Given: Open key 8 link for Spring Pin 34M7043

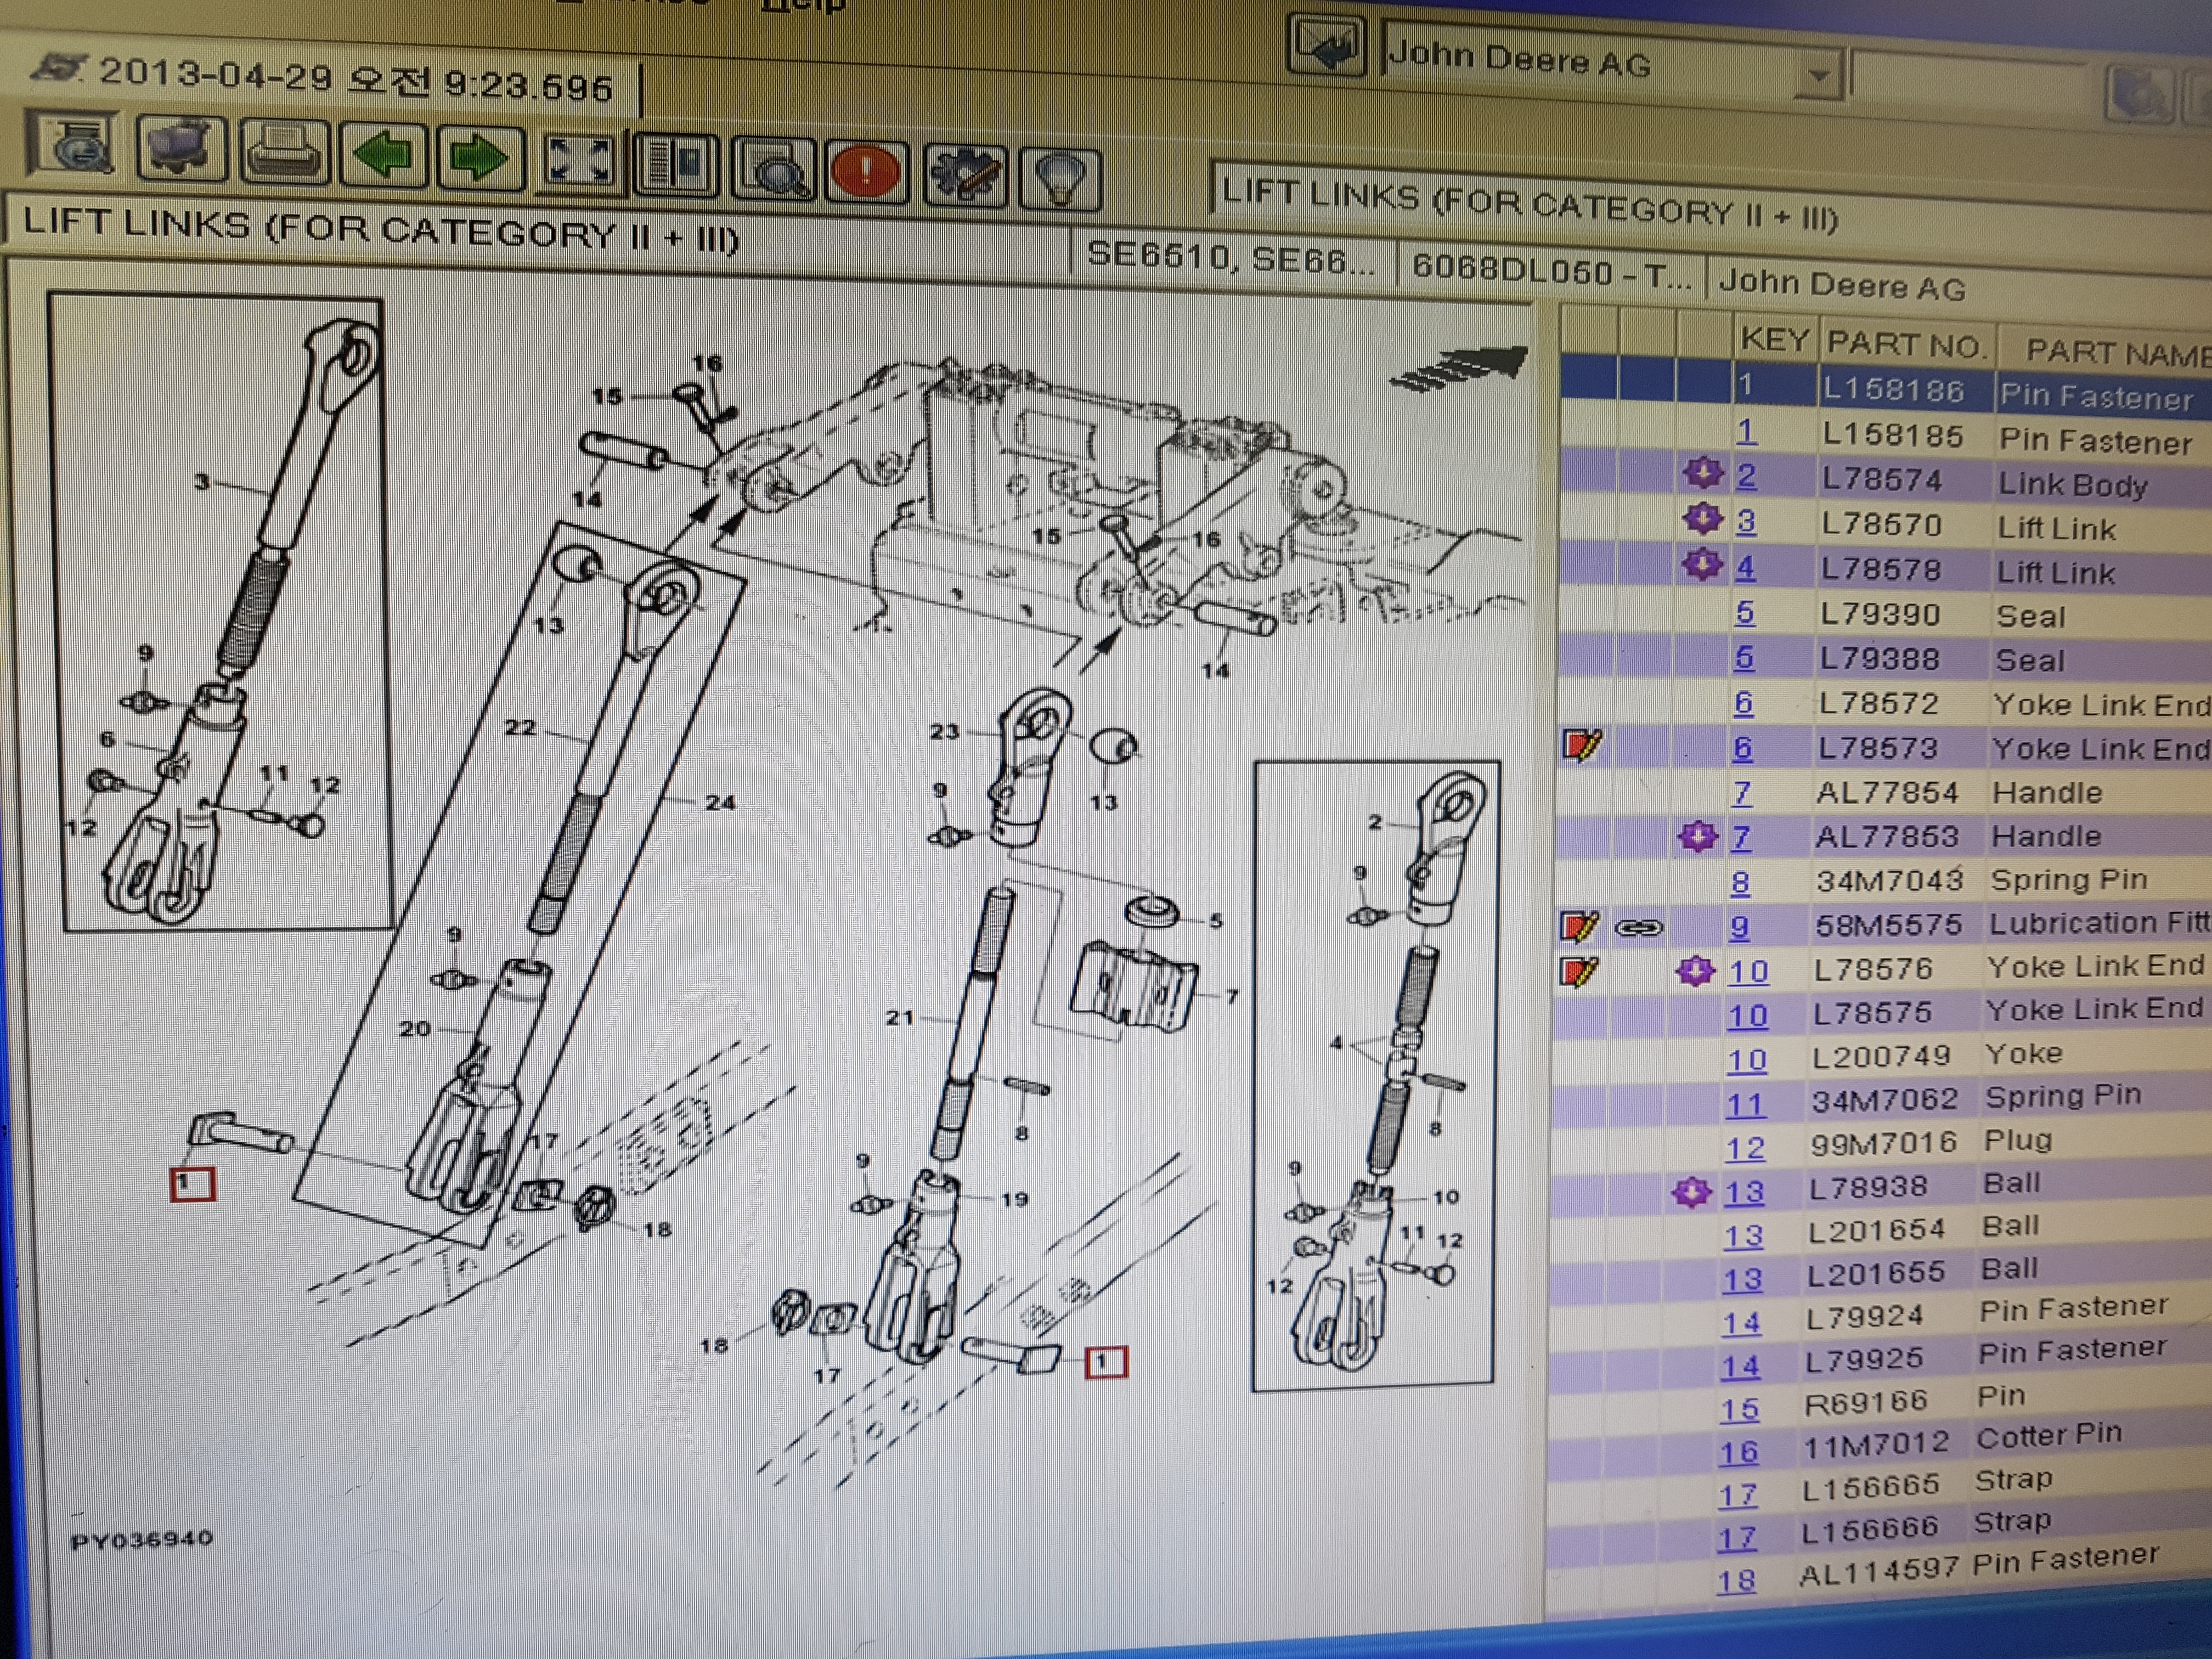Looking at the screenshot, I should pyautogui.click(x=1741, y=882).
